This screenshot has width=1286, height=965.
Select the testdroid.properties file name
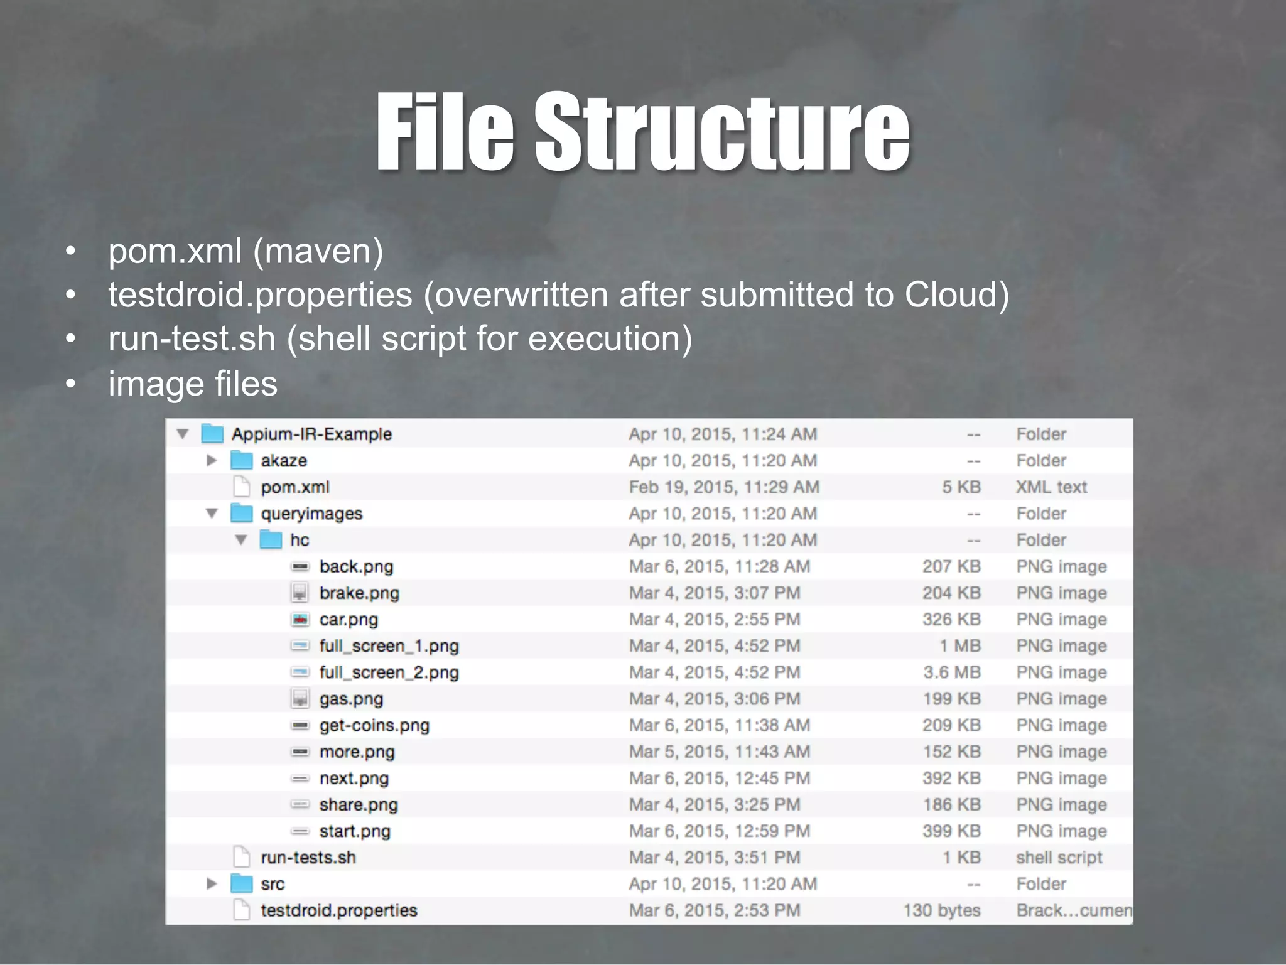339,911
